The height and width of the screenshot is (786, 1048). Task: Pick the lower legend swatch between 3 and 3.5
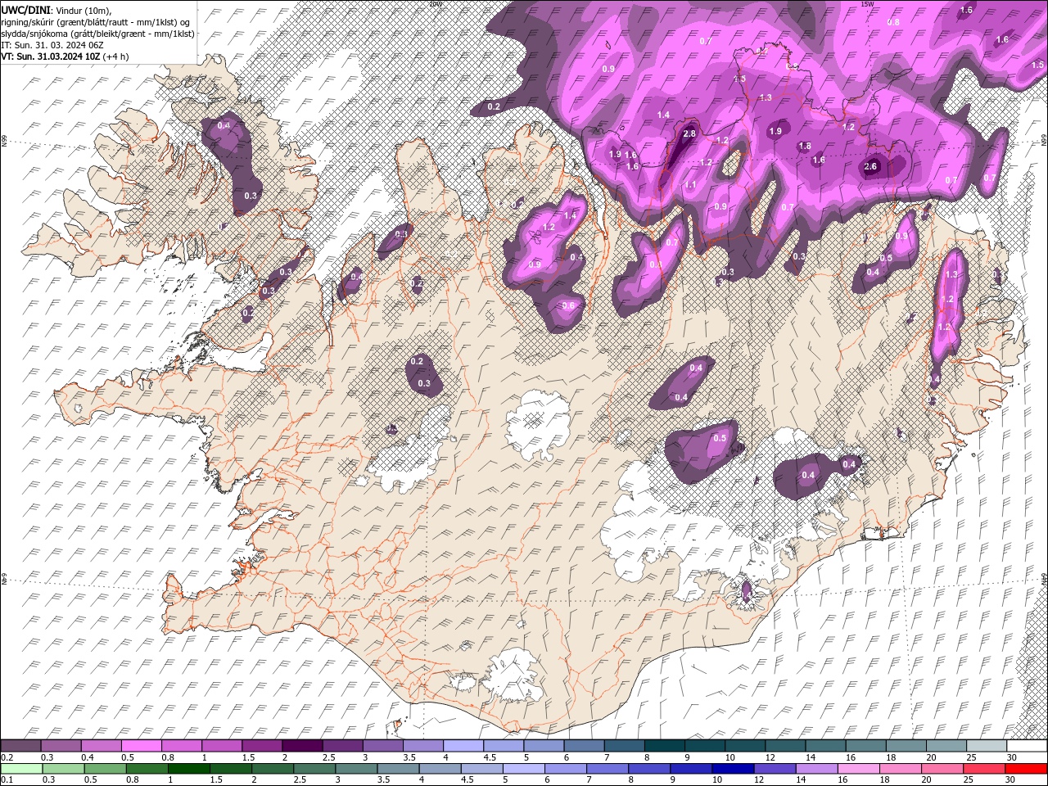pos(356,769)
